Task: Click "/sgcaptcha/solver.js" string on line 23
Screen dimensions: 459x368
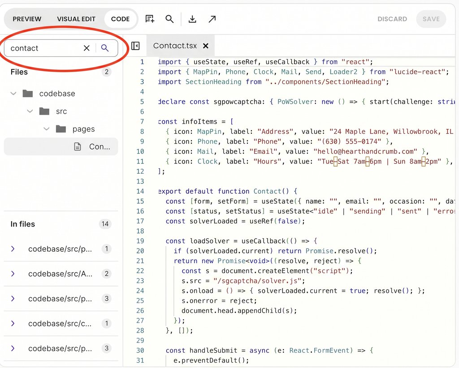Action: point(258,281)
